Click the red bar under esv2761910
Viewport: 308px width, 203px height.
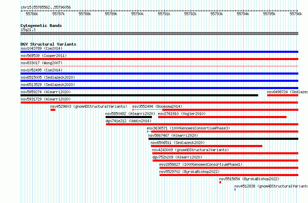(222, 117)
